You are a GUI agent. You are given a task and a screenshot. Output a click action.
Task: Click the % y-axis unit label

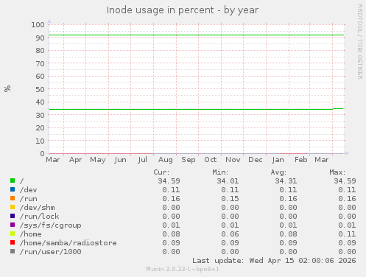(7, 88)
